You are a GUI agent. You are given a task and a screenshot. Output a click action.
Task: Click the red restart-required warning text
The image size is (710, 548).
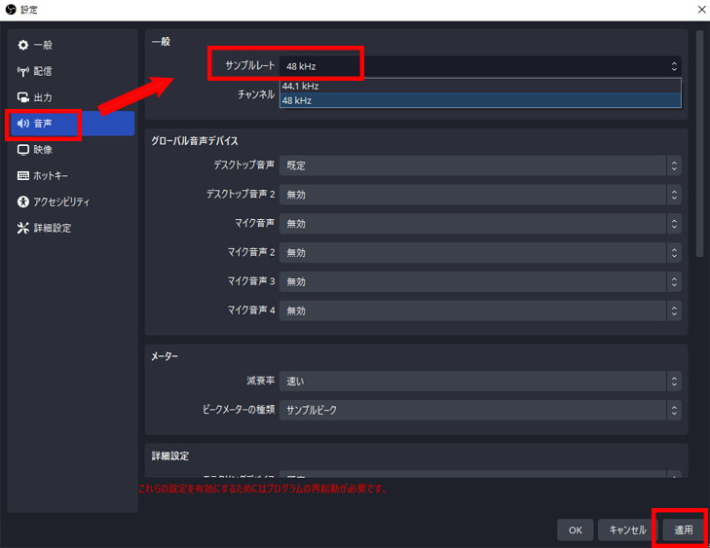point(263,489)
